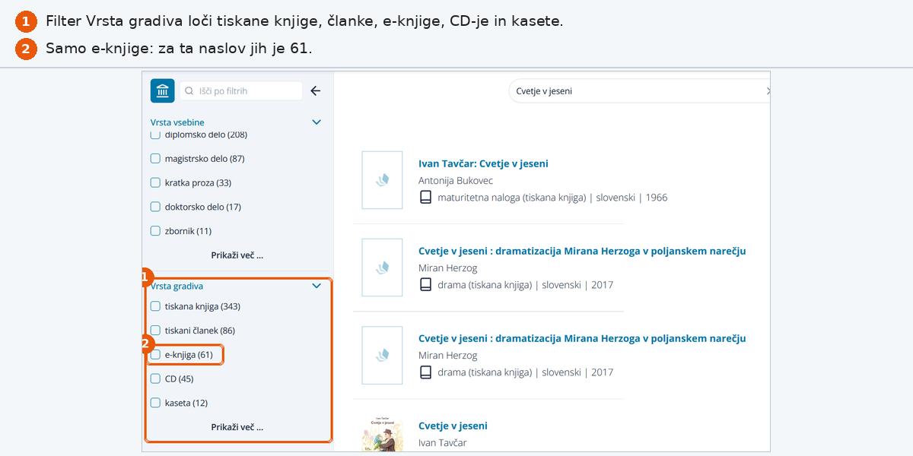Open the bottom Cvetje v jeseni title by Ivan Tavčar

point(453,426)
